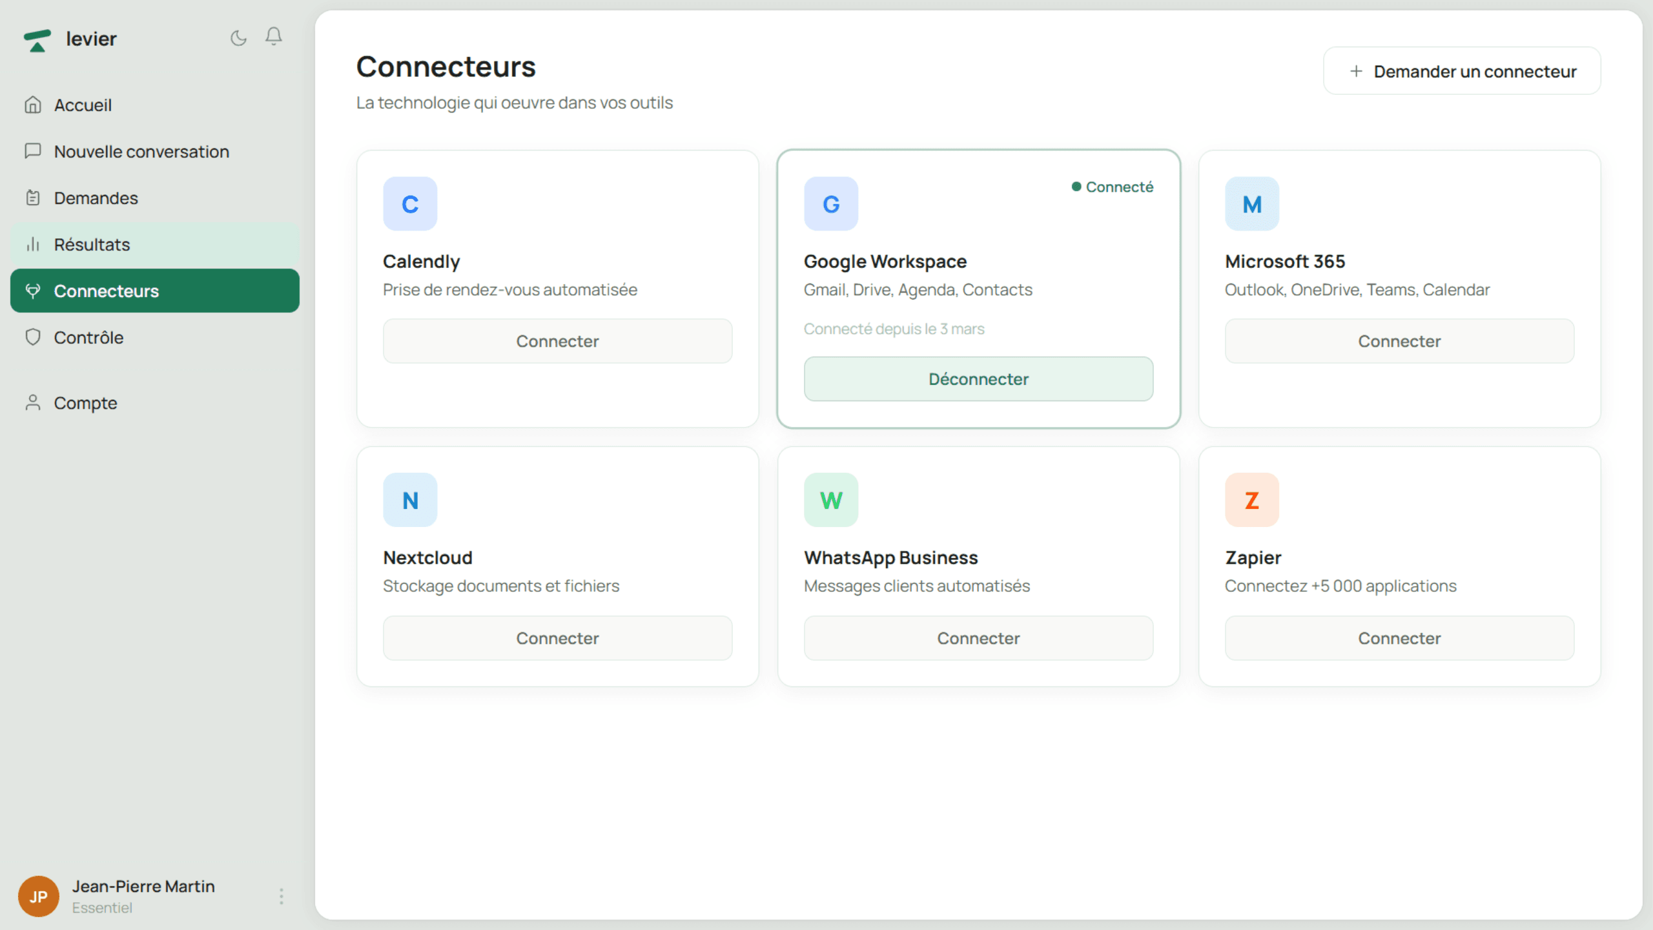Click "Connectez +5 000 applications" description
Image resolution: width=1653 pixels, height=930 pixels.
click(x=1340, y=586)
